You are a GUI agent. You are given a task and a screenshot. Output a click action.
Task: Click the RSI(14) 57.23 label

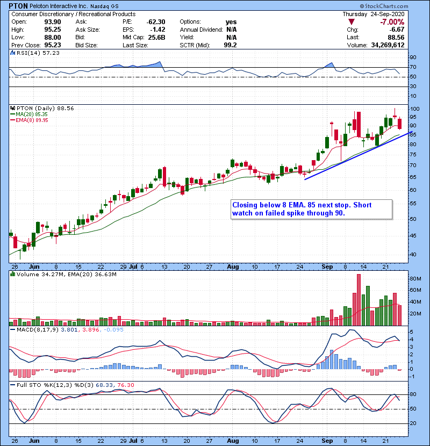pos(38,53)
